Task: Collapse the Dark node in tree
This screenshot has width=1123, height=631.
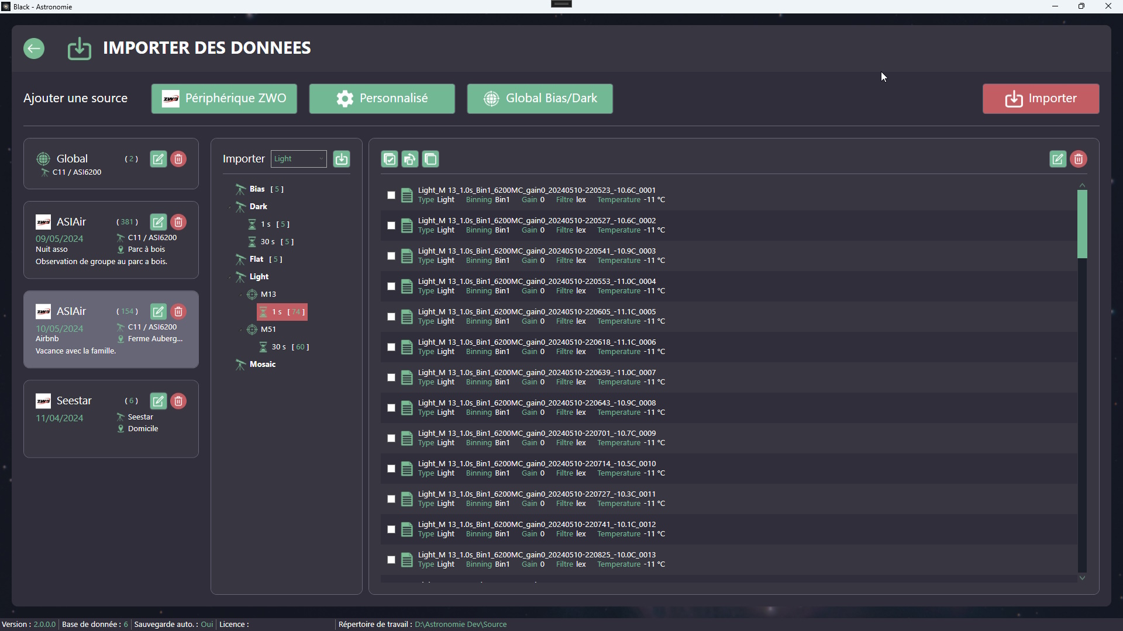Action: click(x=230, y=207)
